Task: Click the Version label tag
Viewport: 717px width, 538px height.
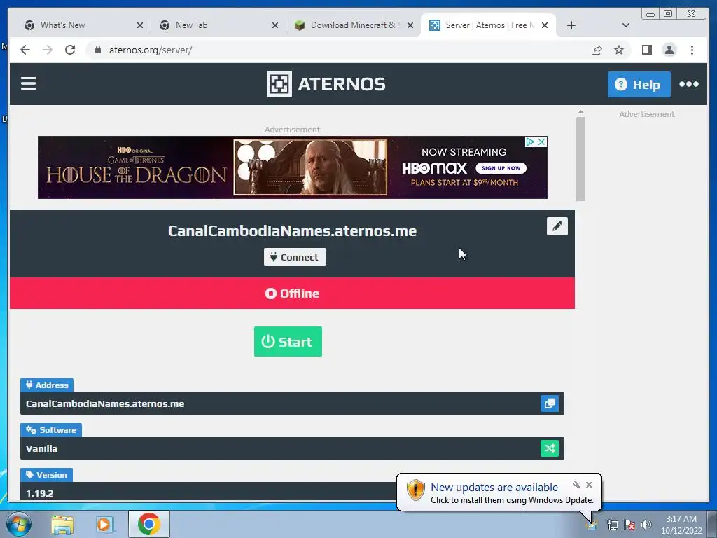Action: [x=46, y=475]
